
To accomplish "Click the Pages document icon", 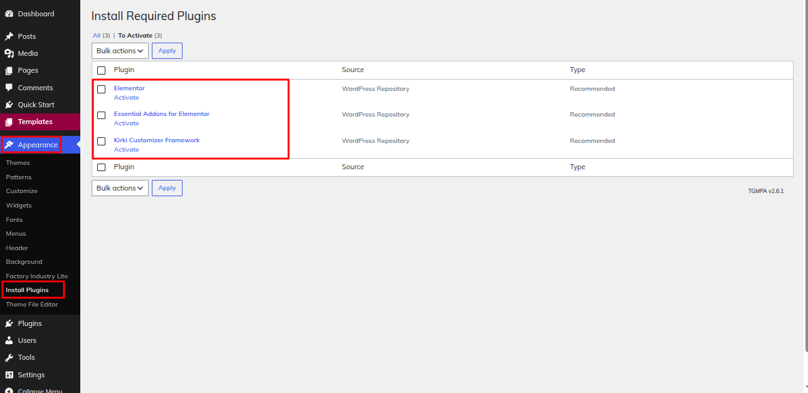I will [9, 70].
